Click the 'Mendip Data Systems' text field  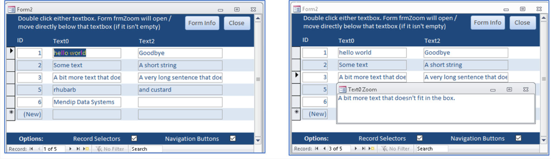click(87, 102)
